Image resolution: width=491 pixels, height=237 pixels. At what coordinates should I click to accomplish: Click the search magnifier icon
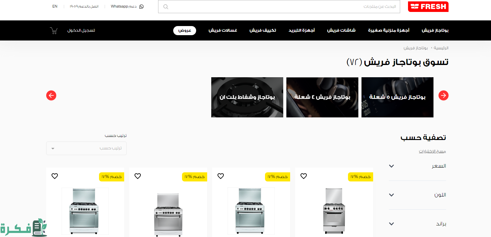[166, 7]
